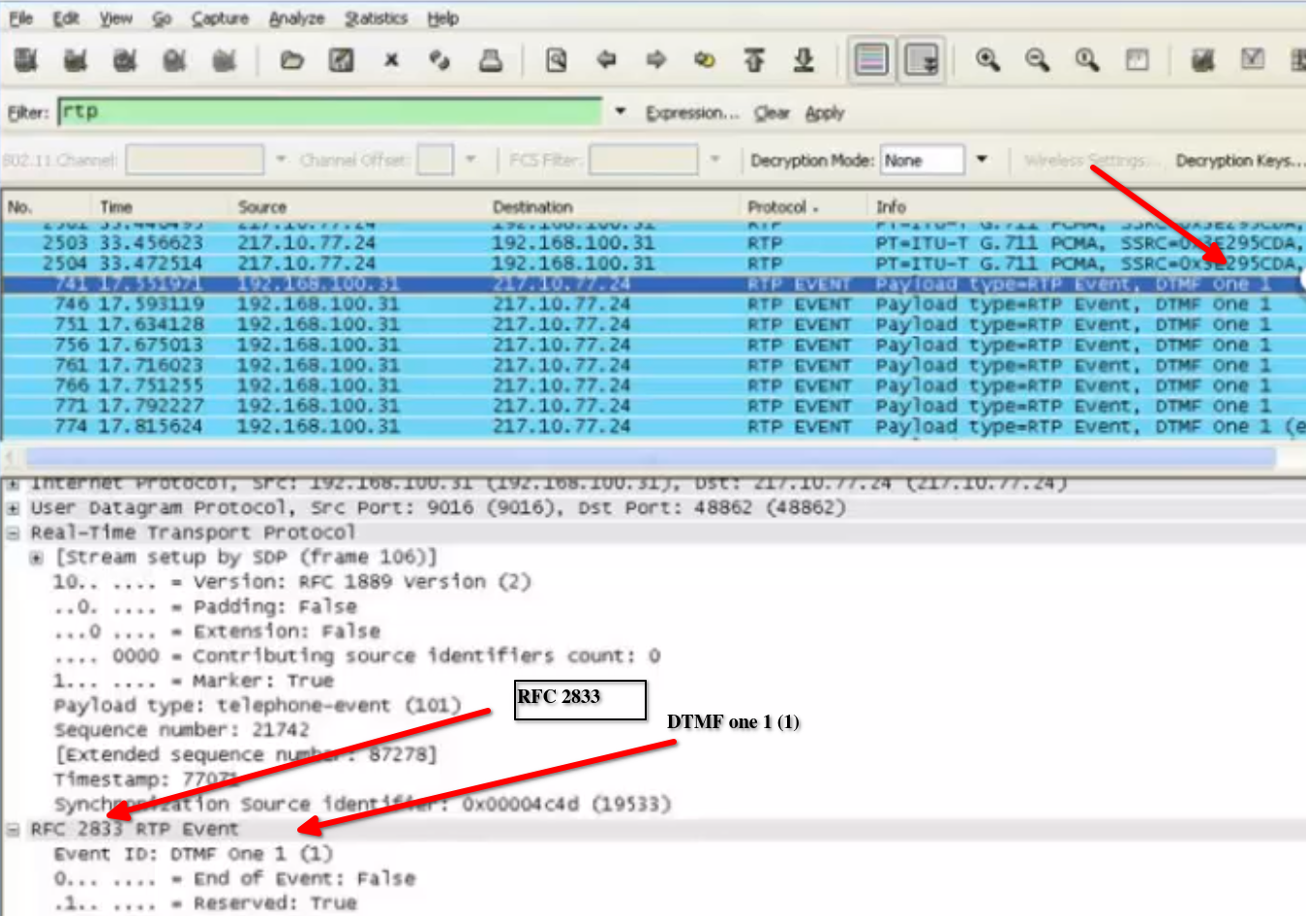
Task: Open a capture file with folder icon
Action: click(291, 61)
